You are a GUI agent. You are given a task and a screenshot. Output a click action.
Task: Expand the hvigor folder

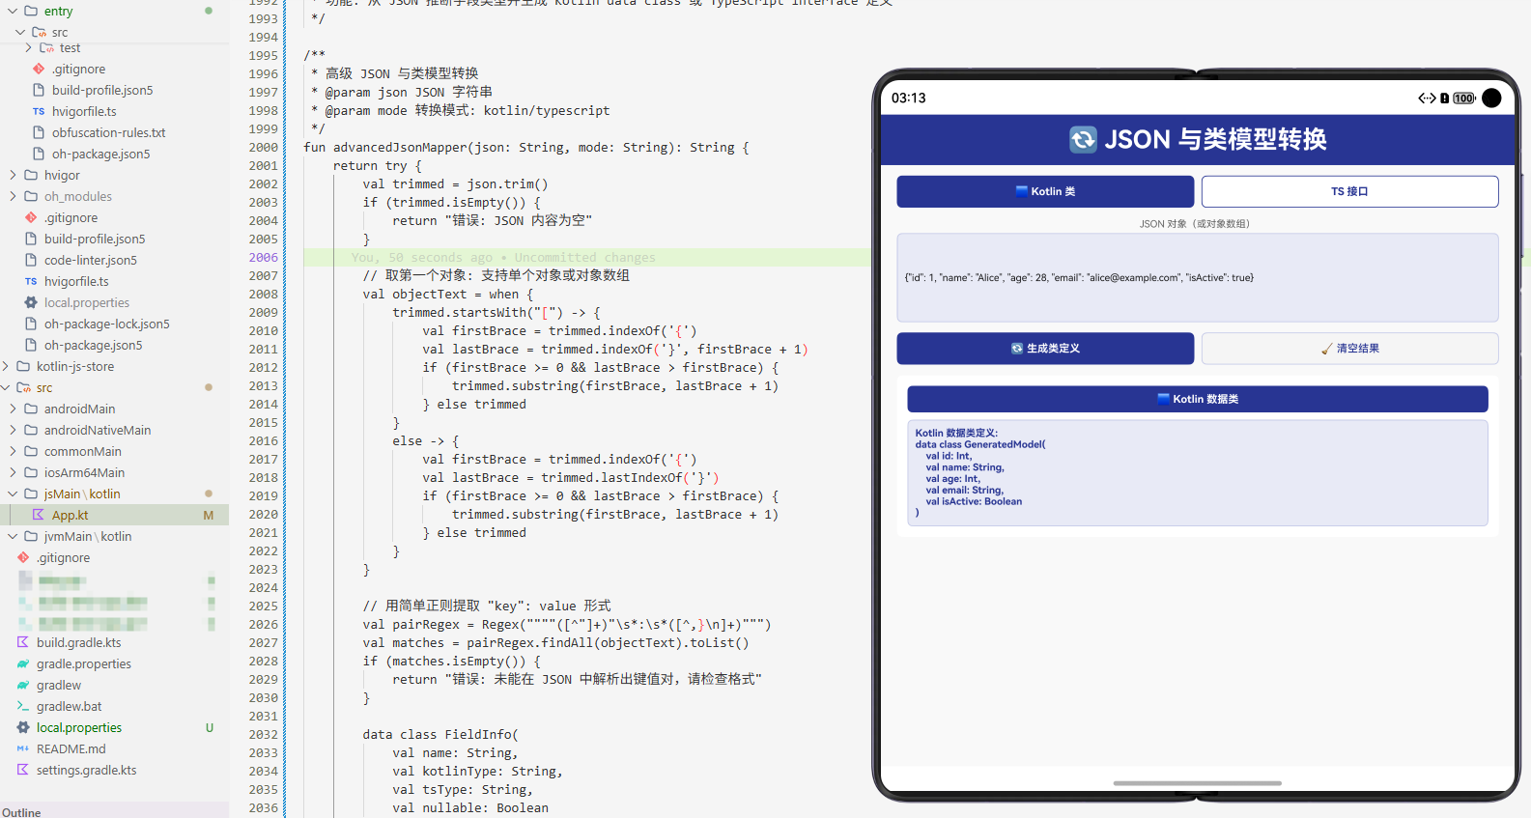[x=13, y=175]
